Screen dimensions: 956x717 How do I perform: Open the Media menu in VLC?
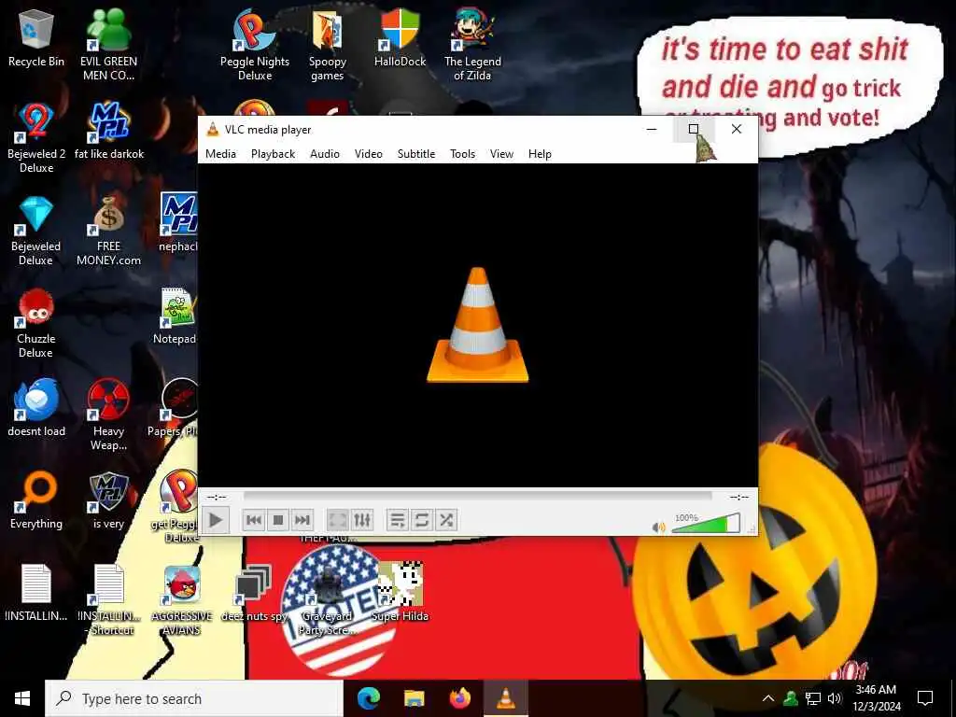pos(220,154)
